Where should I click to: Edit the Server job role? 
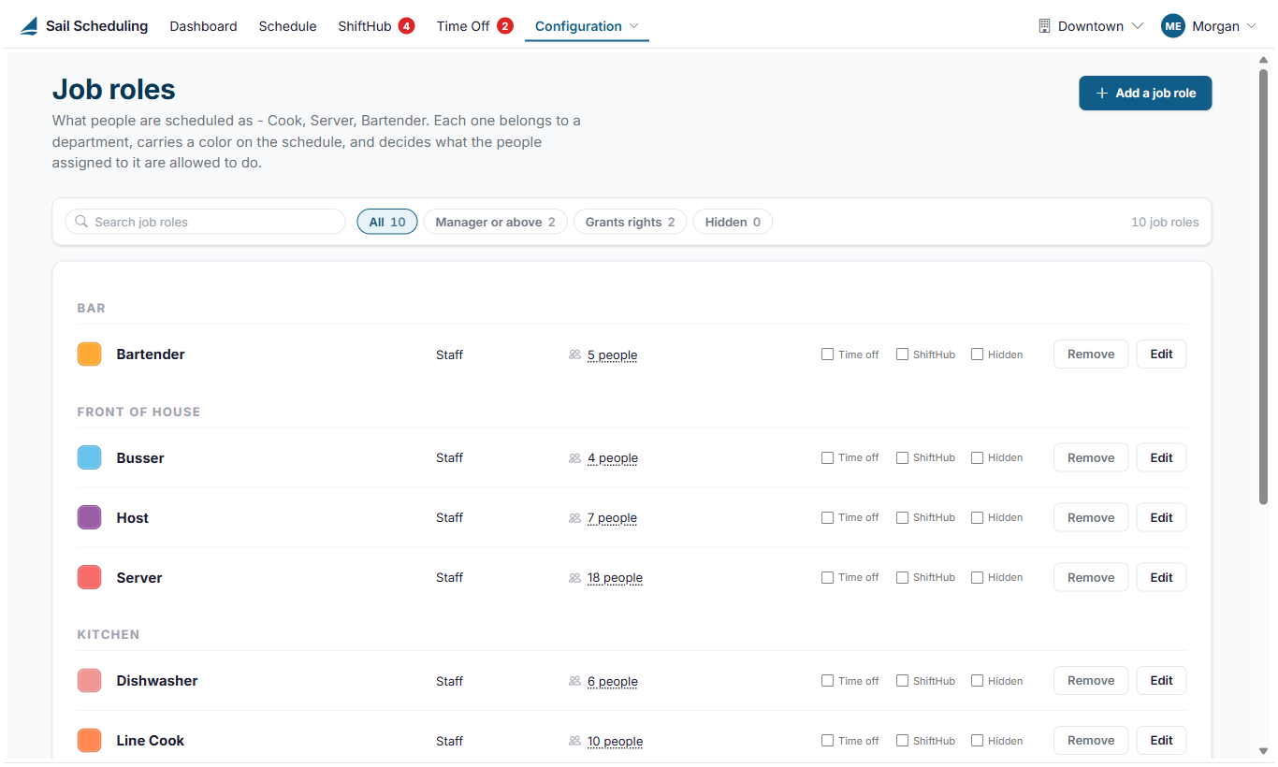coord(1161,578)
